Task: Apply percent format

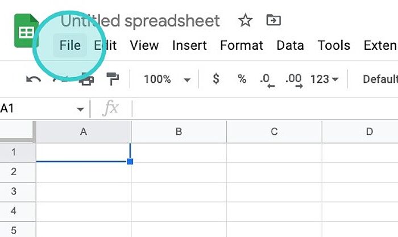Action: tap(242, 79)
